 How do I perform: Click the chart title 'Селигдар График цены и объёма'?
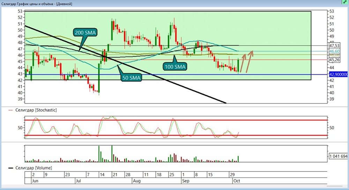point(27,4)
